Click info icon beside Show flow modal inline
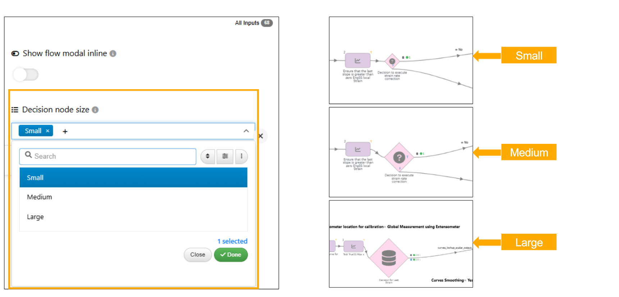This screenshot has height=297, width=619. click(113, 54)
